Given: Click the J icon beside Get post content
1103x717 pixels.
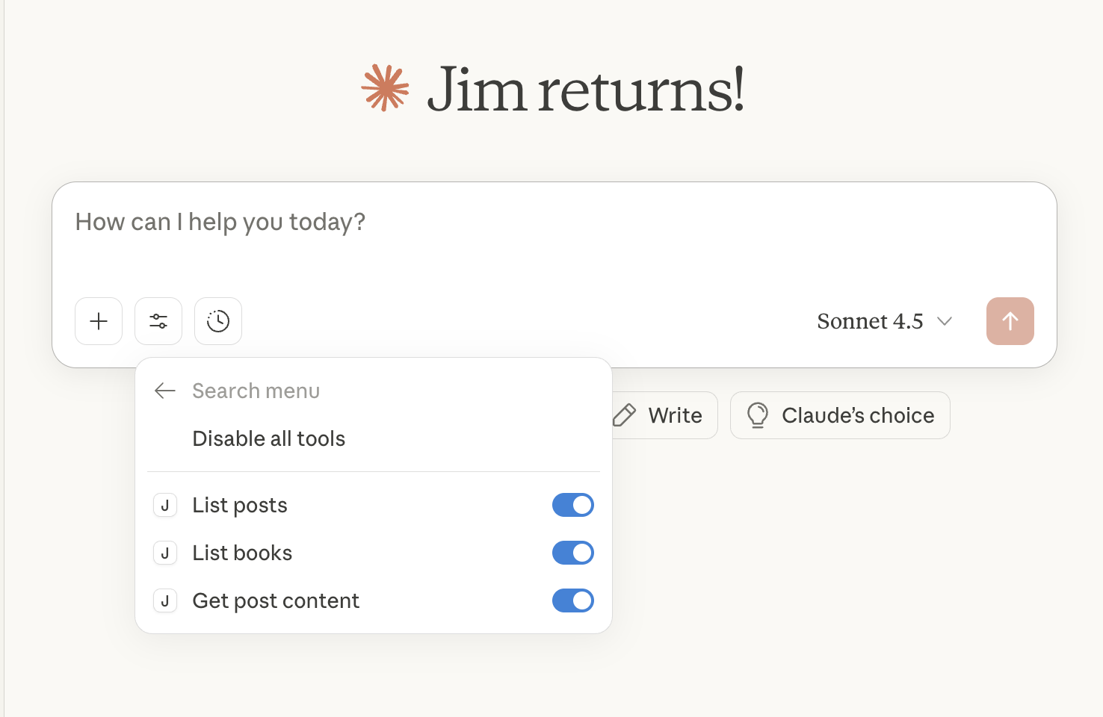Looking at the screenshot, I should (165, 601).
